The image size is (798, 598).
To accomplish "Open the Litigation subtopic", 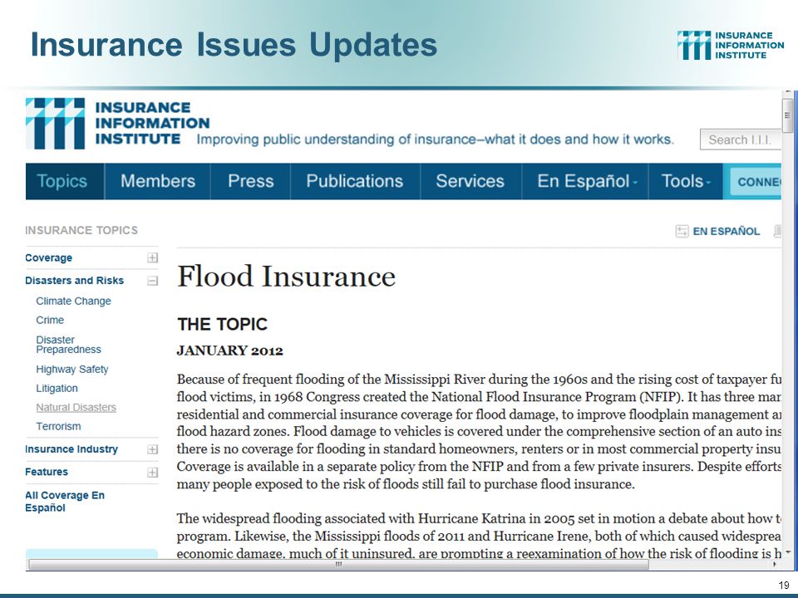I will [x=57, y=389].
